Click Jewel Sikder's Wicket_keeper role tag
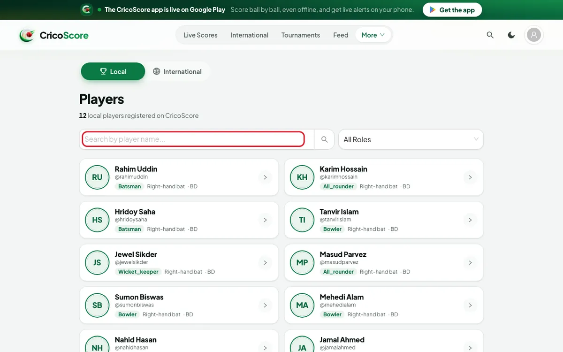 coord(138,272)
